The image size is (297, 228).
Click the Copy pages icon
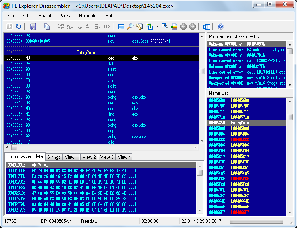tap(47, 26)
